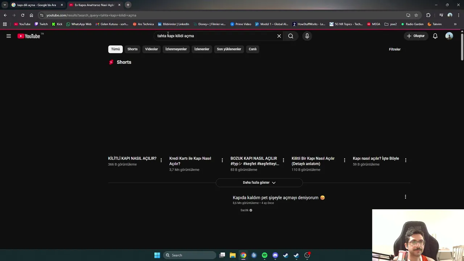Screen dimensions: 464x261
Task: Open the Chrome home page button
Action: [x=31, y=15]
